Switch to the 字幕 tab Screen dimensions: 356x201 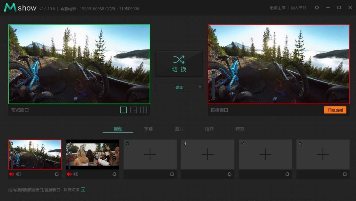149,129
